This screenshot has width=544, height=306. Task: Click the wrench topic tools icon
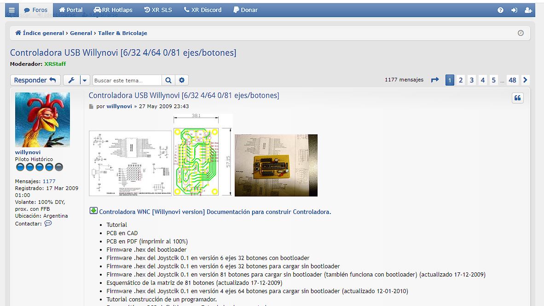tap(71, 80)
